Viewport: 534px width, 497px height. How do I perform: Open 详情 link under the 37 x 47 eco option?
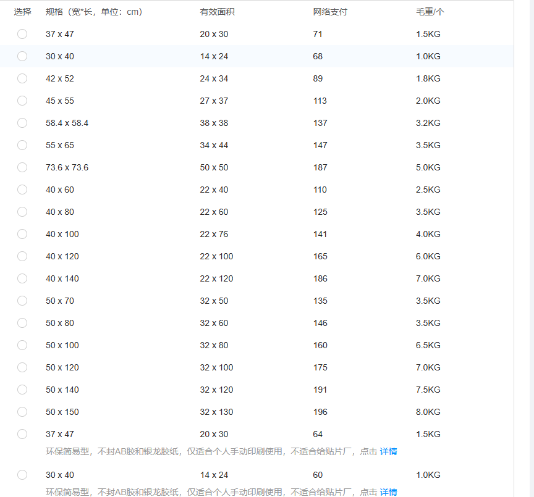coord(389,451)
